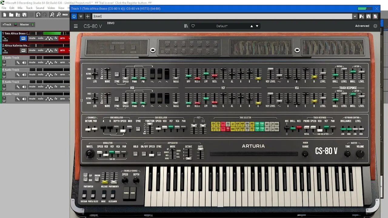Toggle the UNISON button on synth
388x218 pixels.
[x=97, y=179]
